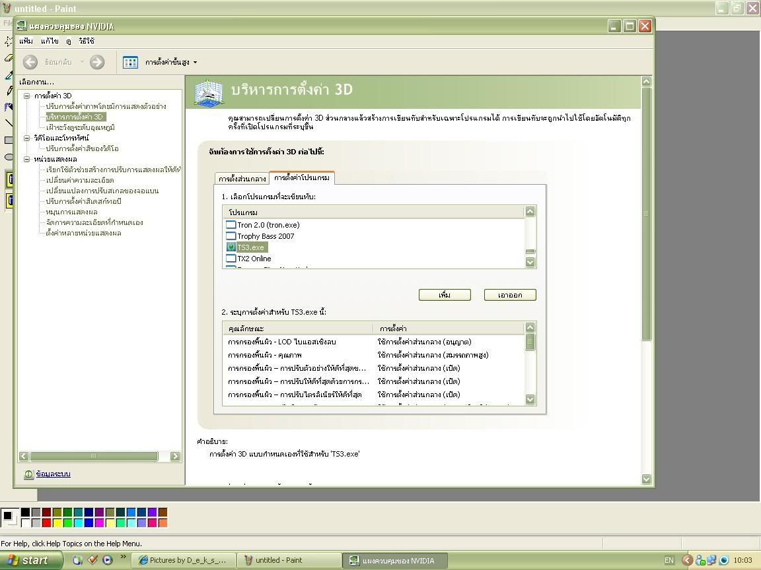
Task: Click the โปรแกรม column header
Action: 374,212
